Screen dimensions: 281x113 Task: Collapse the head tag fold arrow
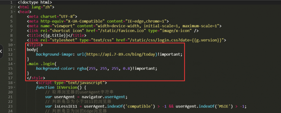pos(15,12)
